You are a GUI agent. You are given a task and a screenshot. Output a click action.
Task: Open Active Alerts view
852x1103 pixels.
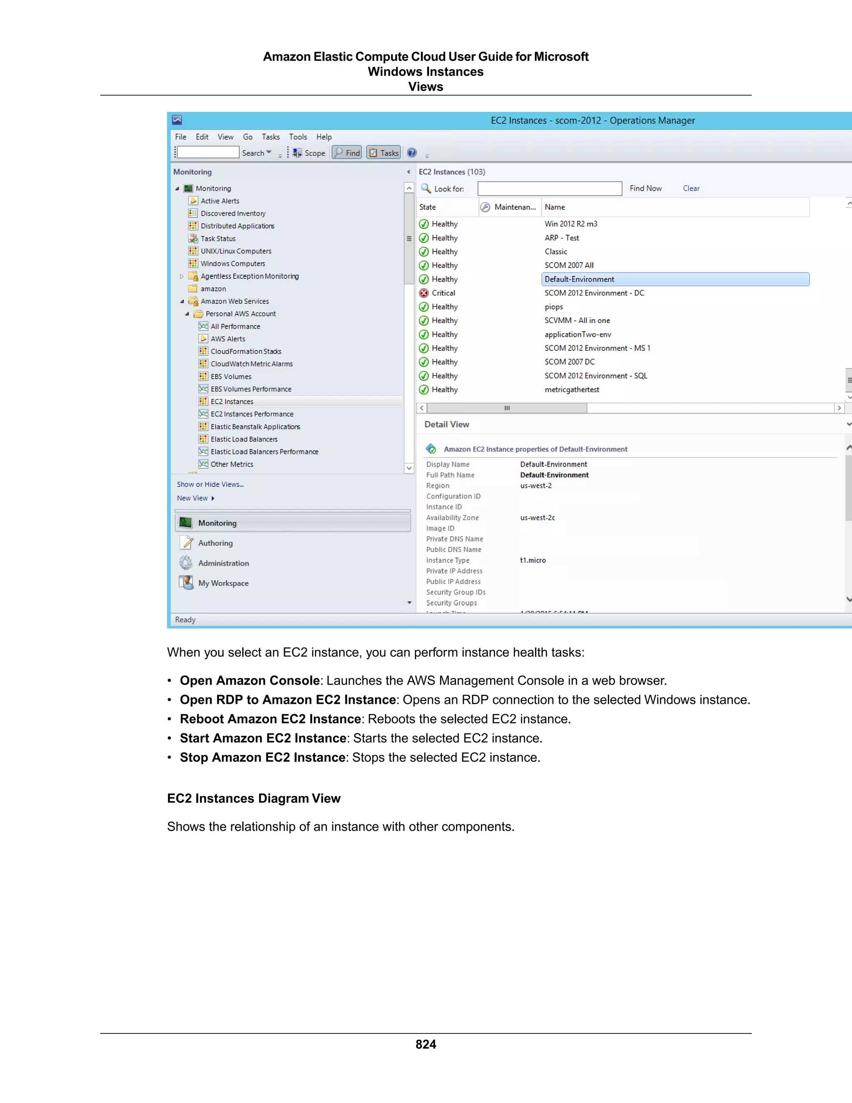(x=220, y=201)
